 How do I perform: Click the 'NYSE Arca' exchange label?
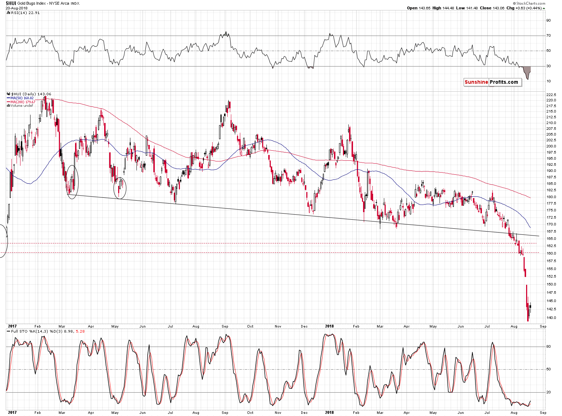point(59,4)
